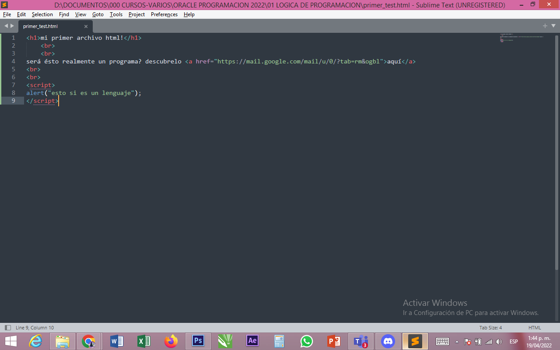
Task: Open the Goto menu
Action: click(98, 14)
